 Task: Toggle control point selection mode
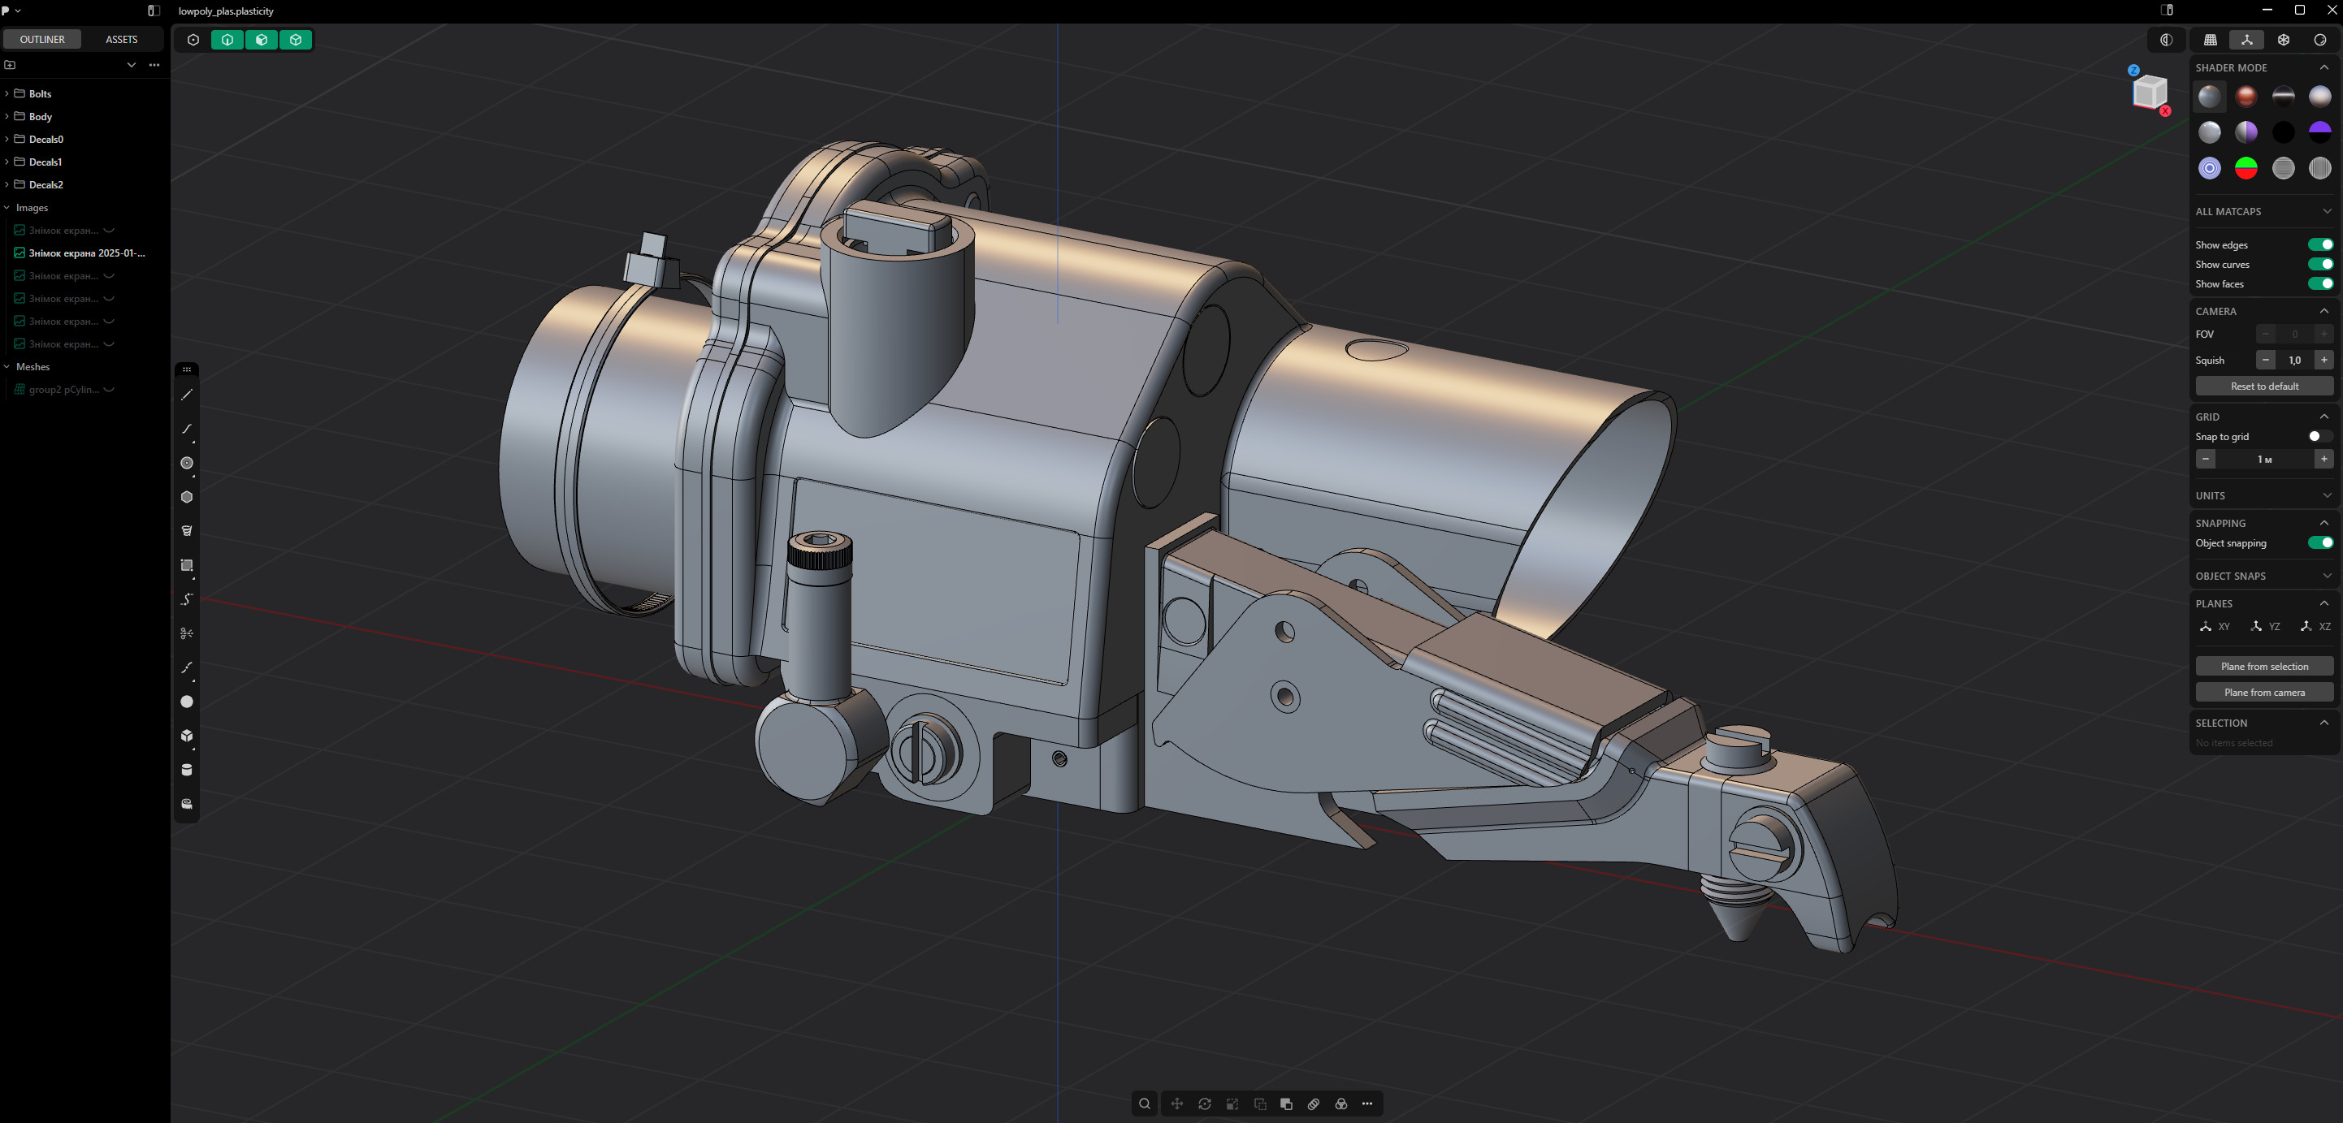193,40
